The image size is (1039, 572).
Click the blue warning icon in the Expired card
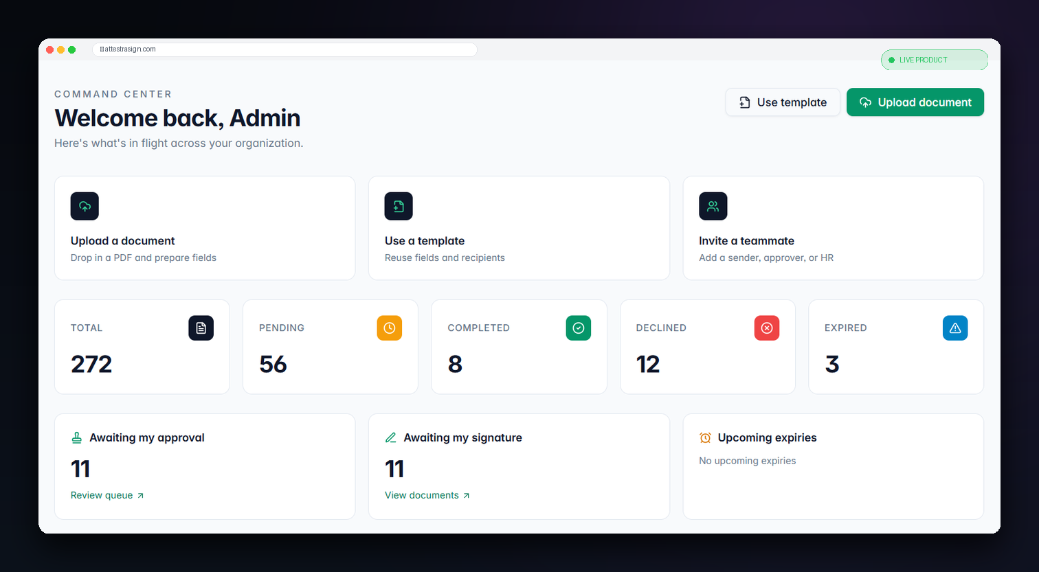[955, 328]
